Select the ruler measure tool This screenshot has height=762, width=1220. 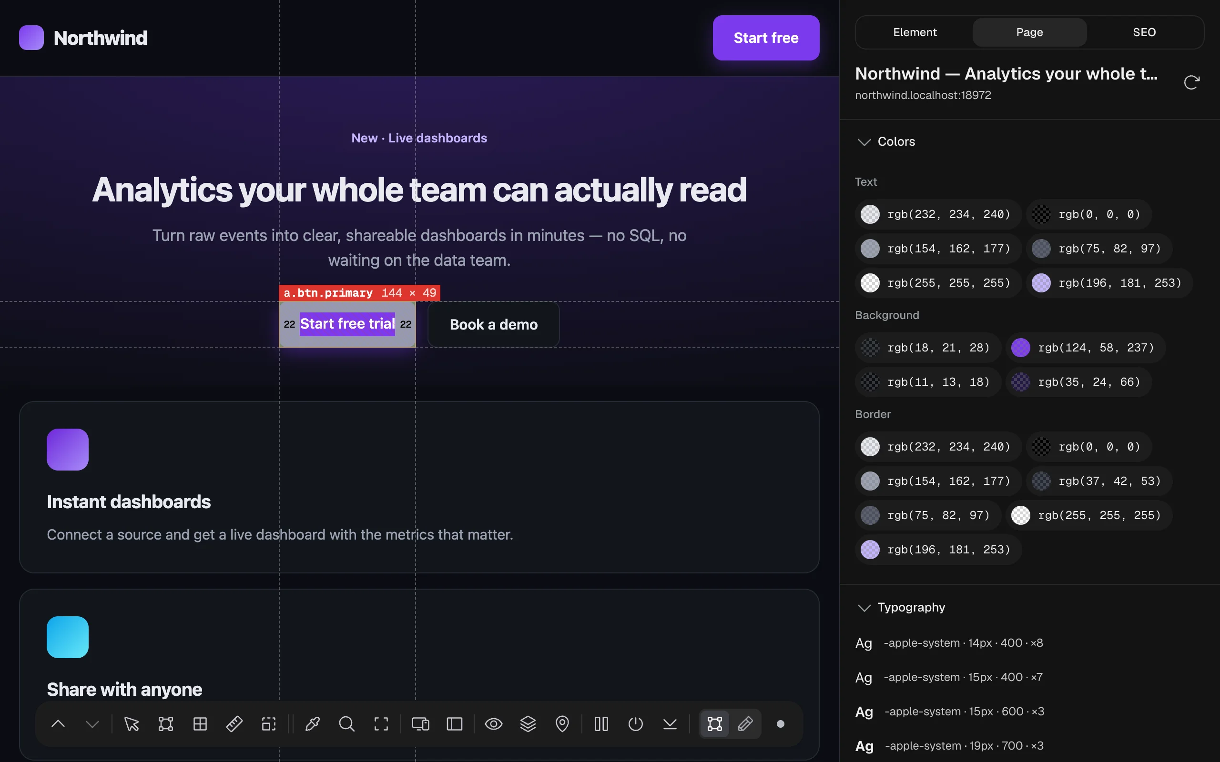point(234,724)
